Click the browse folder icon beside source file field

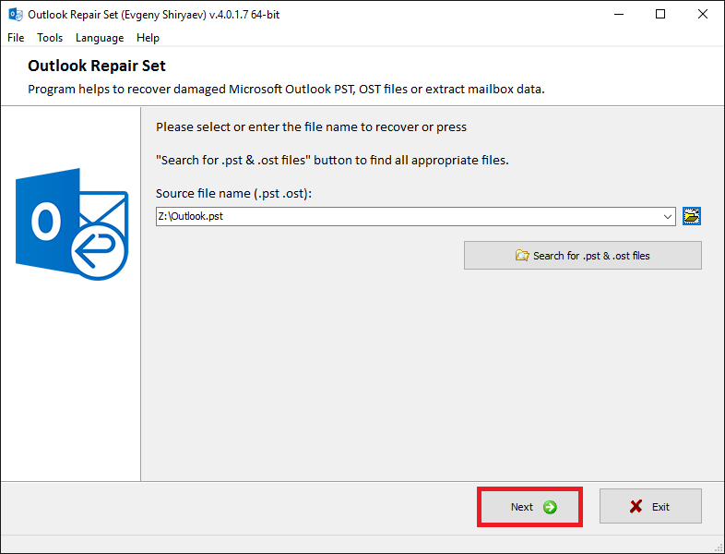[x=692, y=216]
